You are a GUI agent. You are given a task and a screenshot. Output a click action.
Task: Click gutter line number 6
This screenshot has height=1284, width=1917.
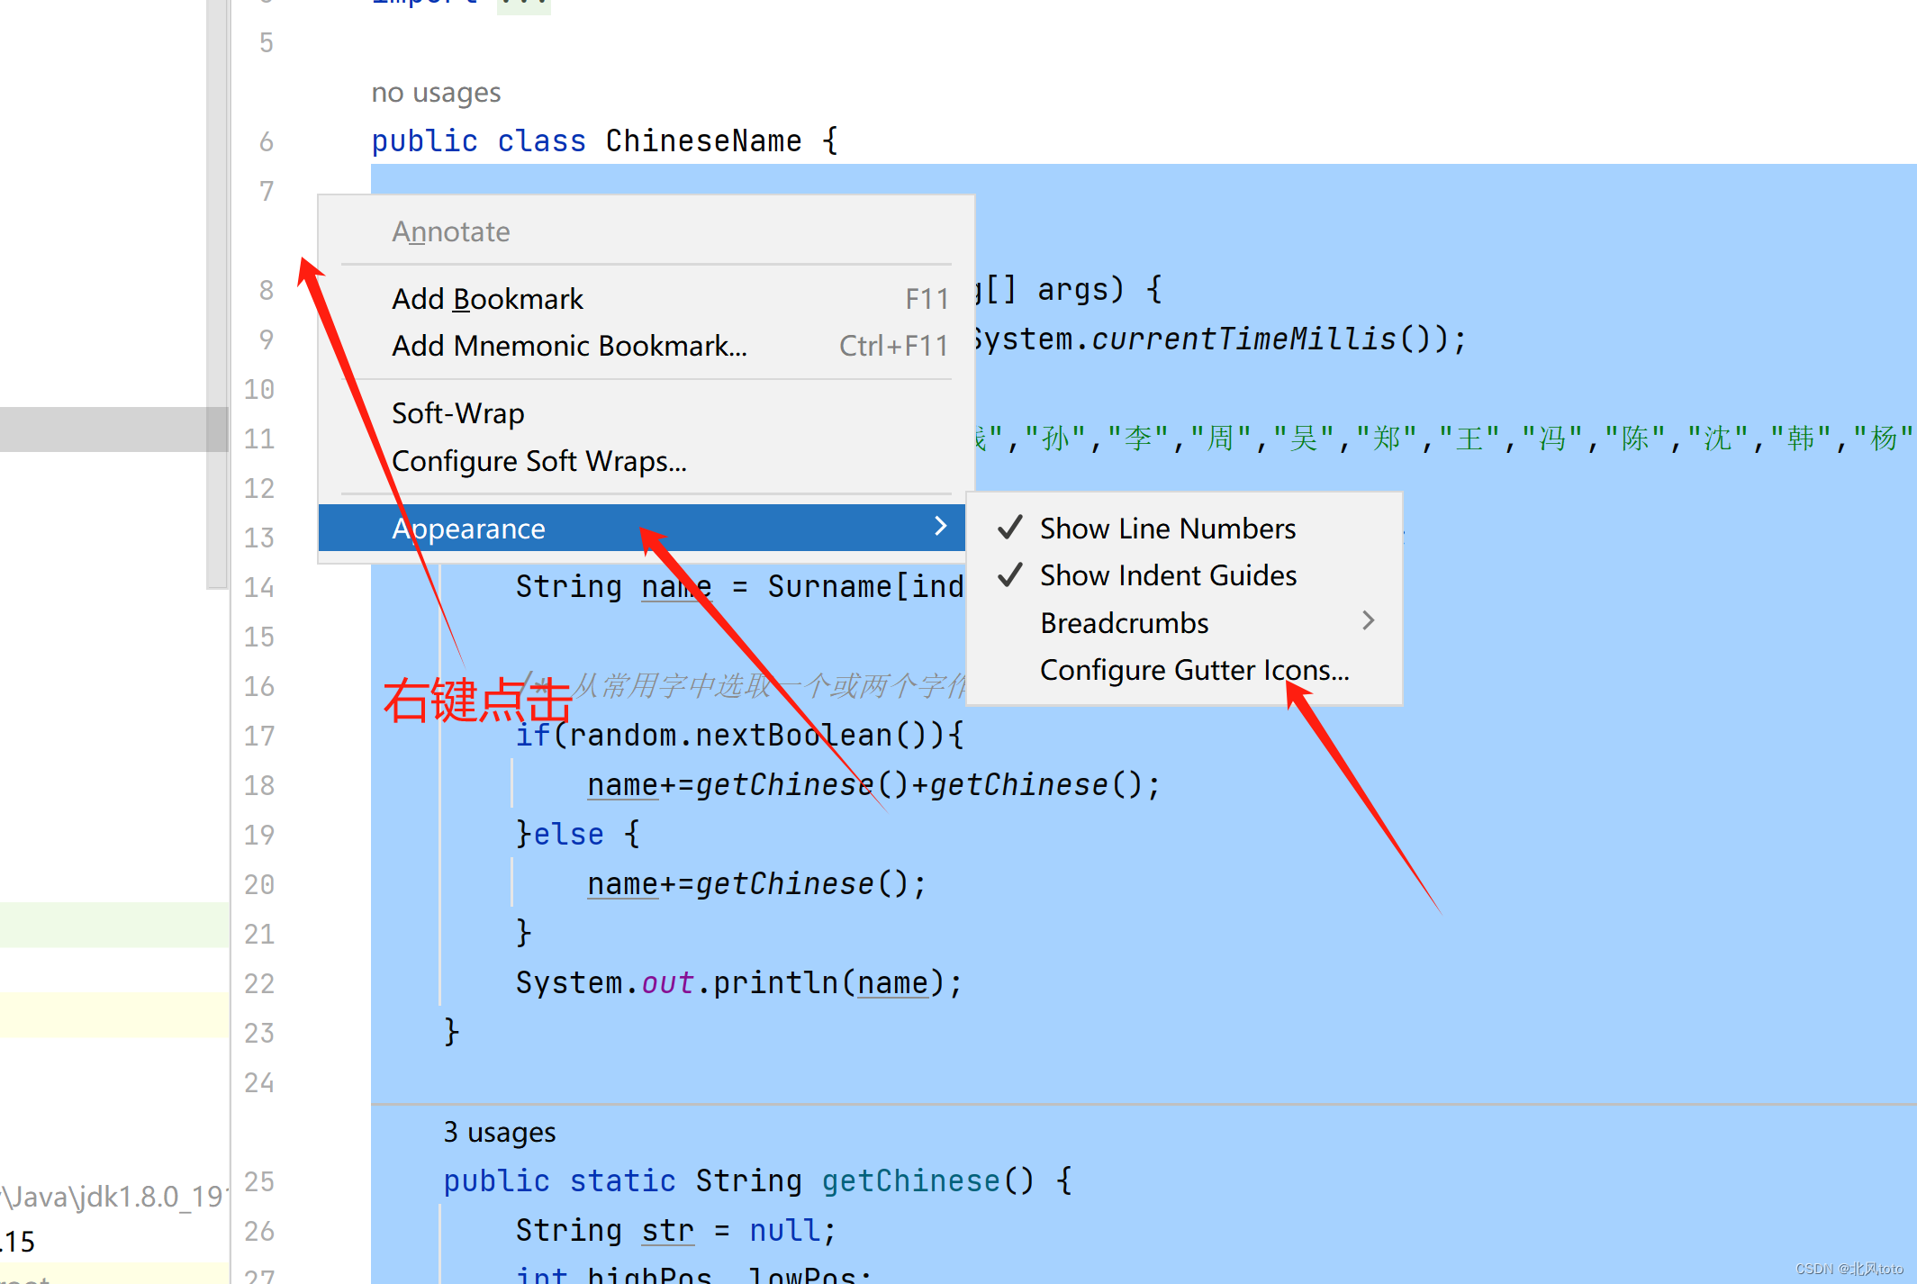[267, 141]
